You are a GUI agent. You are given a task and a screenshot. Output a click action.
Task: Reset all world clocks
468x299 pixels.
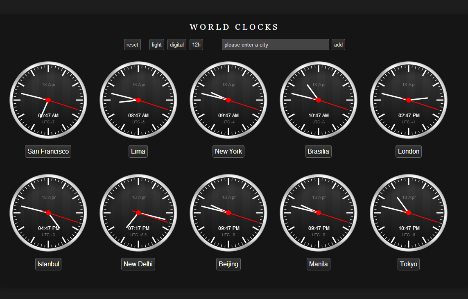click(x=132, y=45)
